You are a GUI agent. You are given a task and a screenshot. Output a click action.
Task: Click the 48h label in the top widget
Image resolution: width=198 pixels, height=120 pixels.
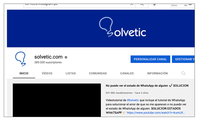click(186, 5)
